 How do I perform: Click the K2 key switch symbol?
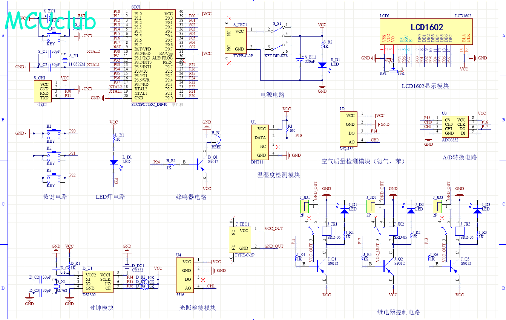coord(54,154)
